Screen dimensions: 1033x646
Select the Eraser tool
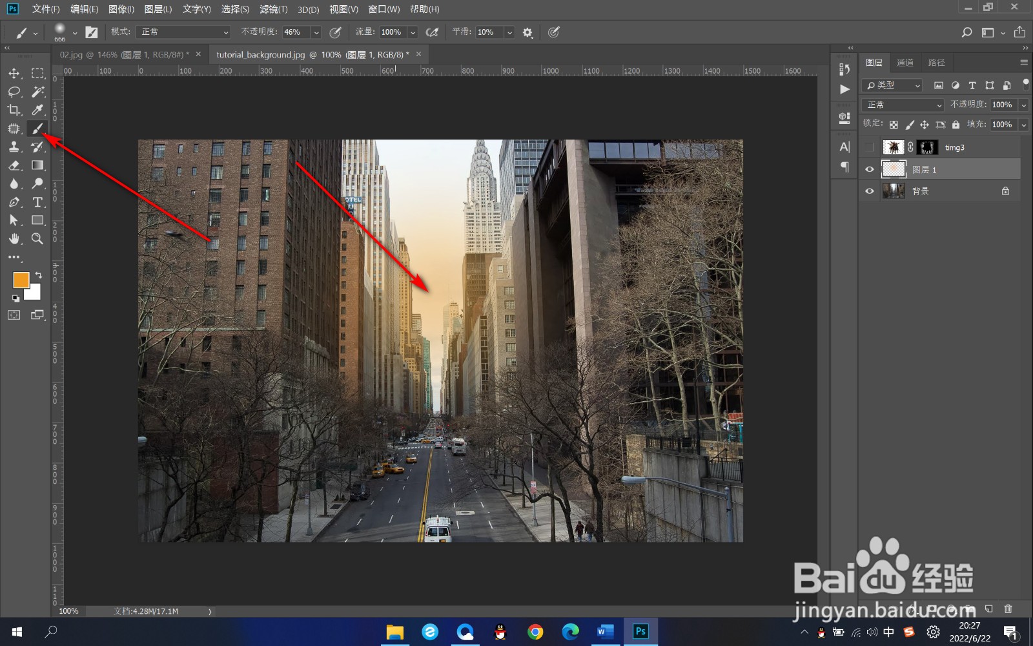pos(14,165)
